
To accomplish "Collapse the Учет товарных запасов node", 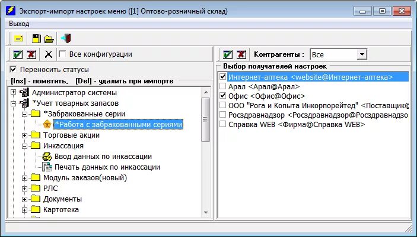I will [13, 103].
